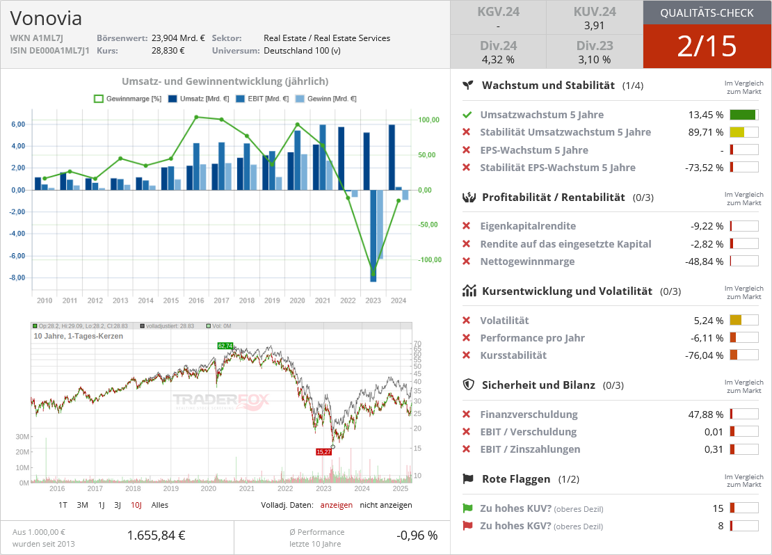Image resolution: width=772 pixels, height=555 pixels.
Task: Click the Performance pro Jahr label
Action: click(x=532, y=338)
